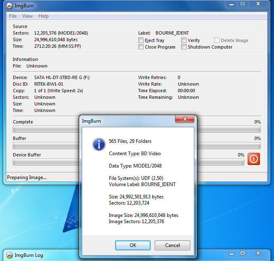The height and width of the screenshot is (261, 274).
Task: Click the label value BOURNE_IDENT in Source
Action: click(x=172, y=33)
